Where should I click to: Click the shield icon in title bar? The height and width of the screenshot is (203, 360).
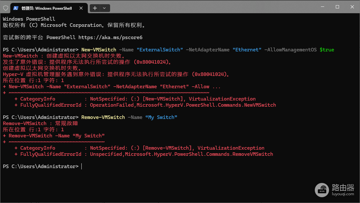click(6, 8)
